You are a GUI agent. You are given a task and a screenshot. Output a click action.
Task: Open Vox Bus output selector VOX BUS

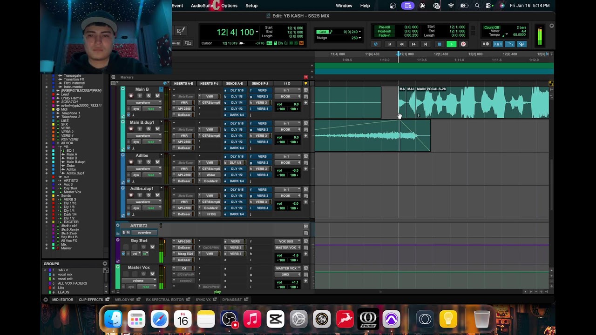pyautogui.click(x=287, y=241)
